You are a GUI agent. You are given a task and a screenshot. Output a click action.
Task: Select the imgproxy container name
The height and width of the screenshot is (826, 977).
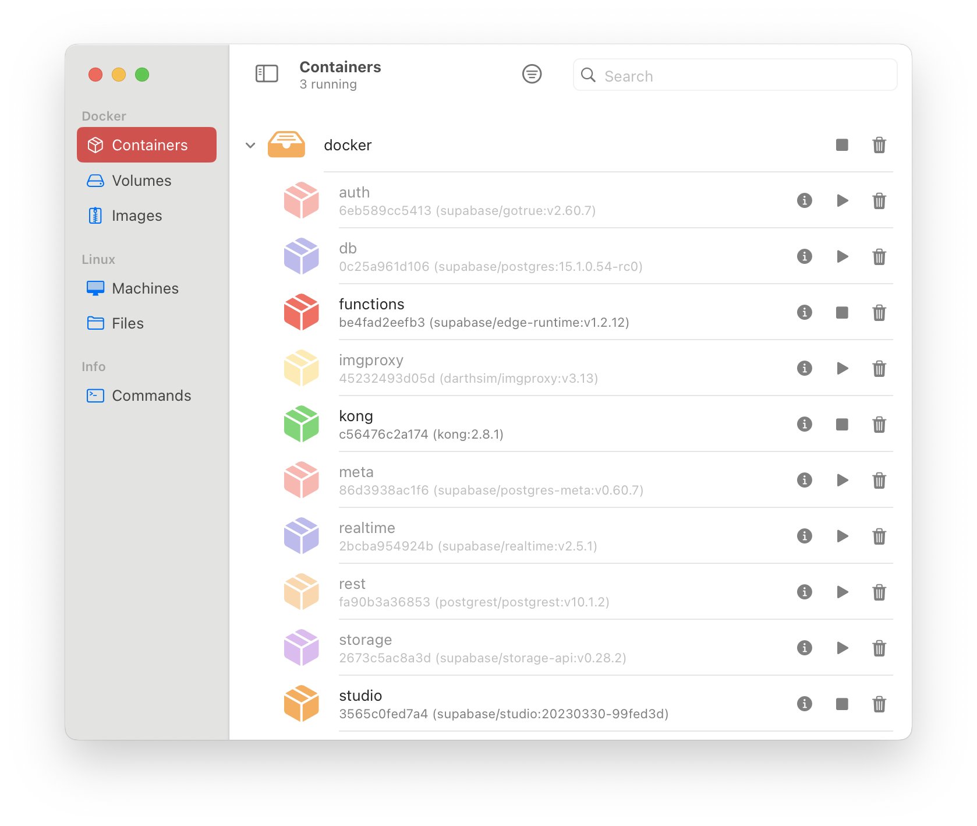(x=371, y=361)
